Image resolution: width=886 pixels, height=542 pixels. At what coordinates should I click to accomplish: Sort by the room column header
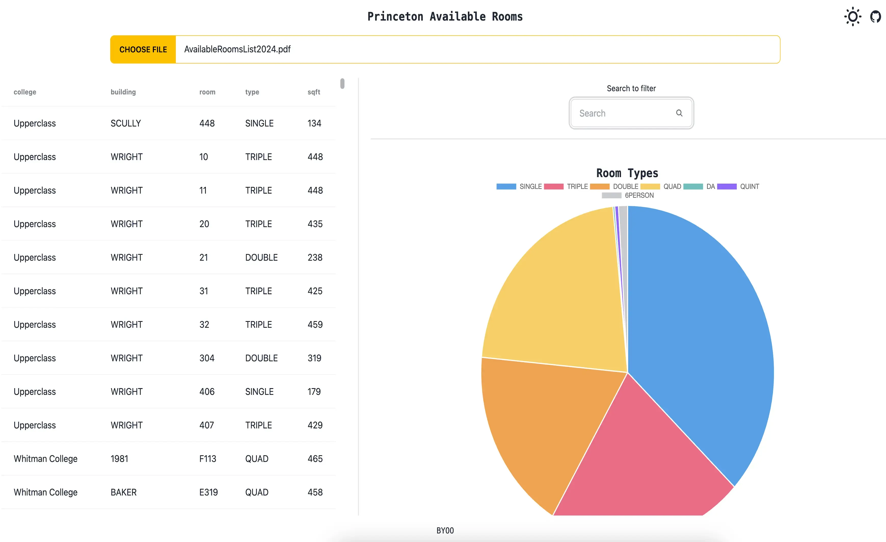(x=207, y=92)
